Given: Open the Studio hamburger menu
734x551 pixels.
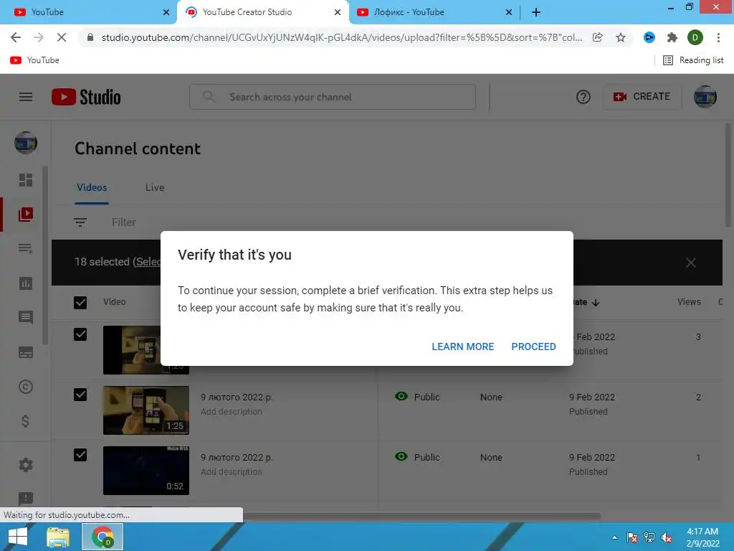Looking at the screenshot, I should [x=26, y=97].
